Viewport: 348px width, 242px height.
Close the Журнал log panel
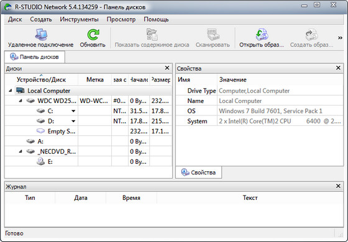tap(338, 186)
